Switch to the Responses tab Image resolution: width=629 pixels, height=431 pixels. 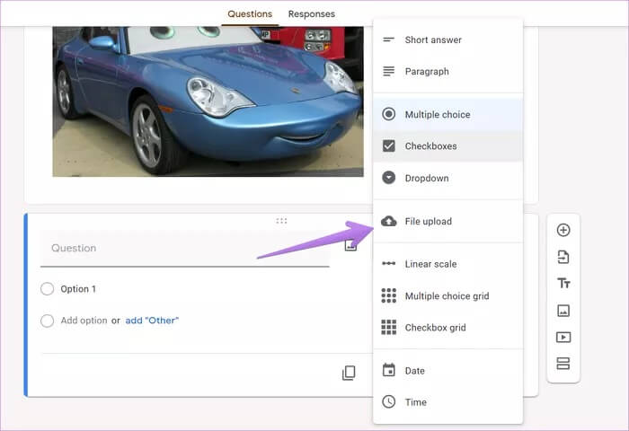coord(311,14)
